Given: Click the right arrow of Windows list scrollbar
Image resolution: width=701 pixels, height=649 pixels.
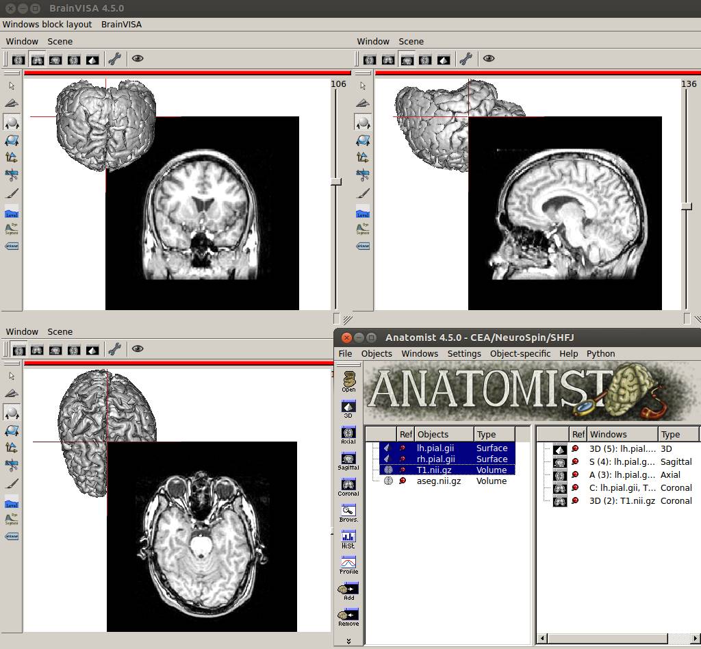Looking at the screenshot, I should pos(696,639).
